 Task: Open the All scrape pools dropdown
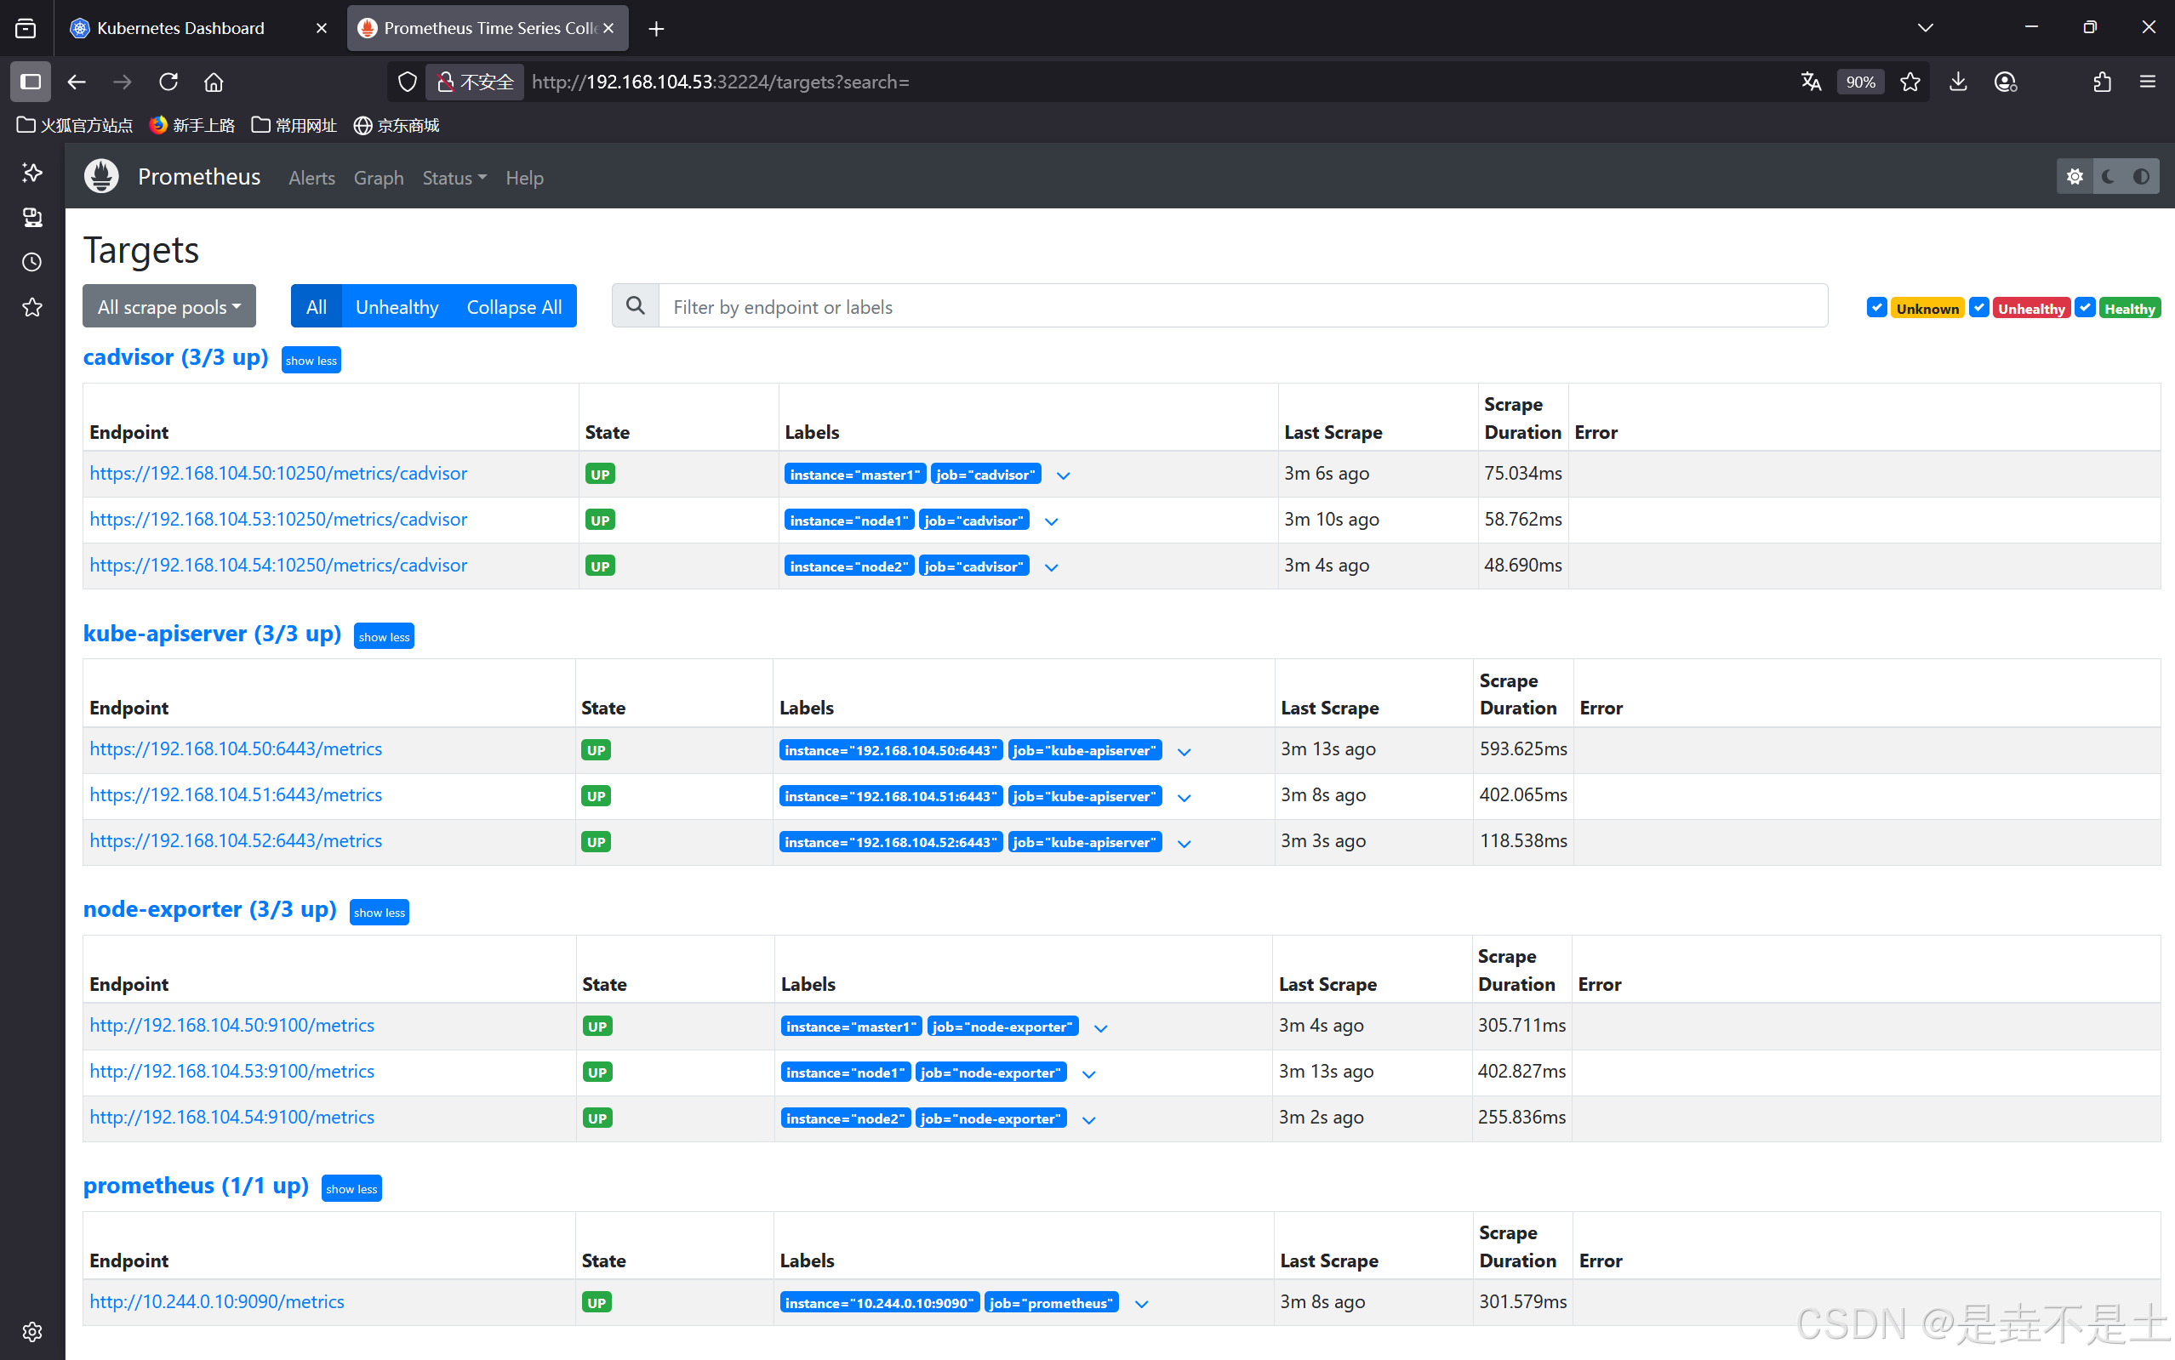169,307
